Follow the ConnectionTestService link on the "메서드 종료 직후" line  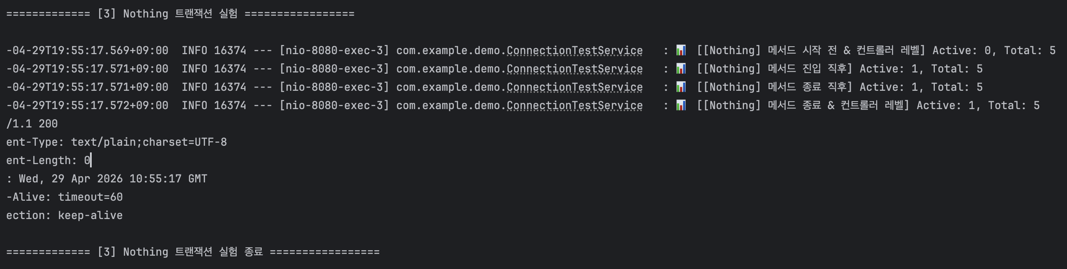(574, 87)
